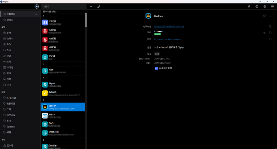The width and height of the screenshot is (277, 149).
Task: Click the plus icon to add new item
Action: [91, 6]
